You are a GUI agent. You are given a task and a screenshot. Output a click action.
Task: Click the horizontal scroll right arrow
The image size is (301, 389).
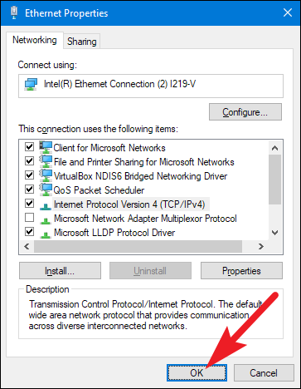(x=260, y=246)
